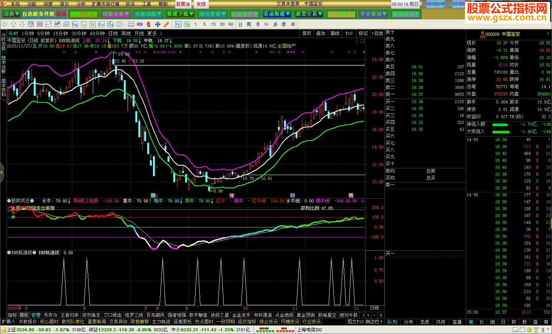552x334 pixels.
Task: Select the 季 quarterly period button
Action: (x=284, y=24)
